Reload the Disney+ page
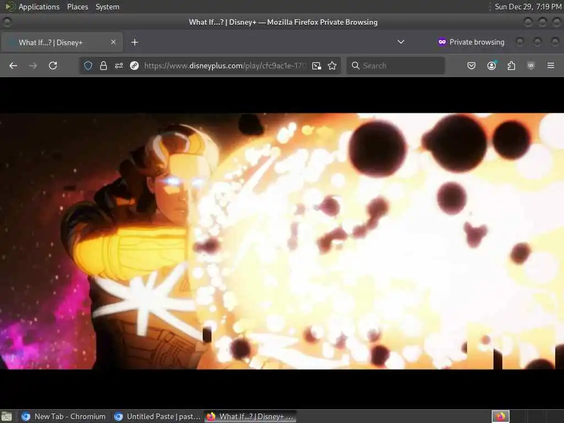 coord(53,66)
